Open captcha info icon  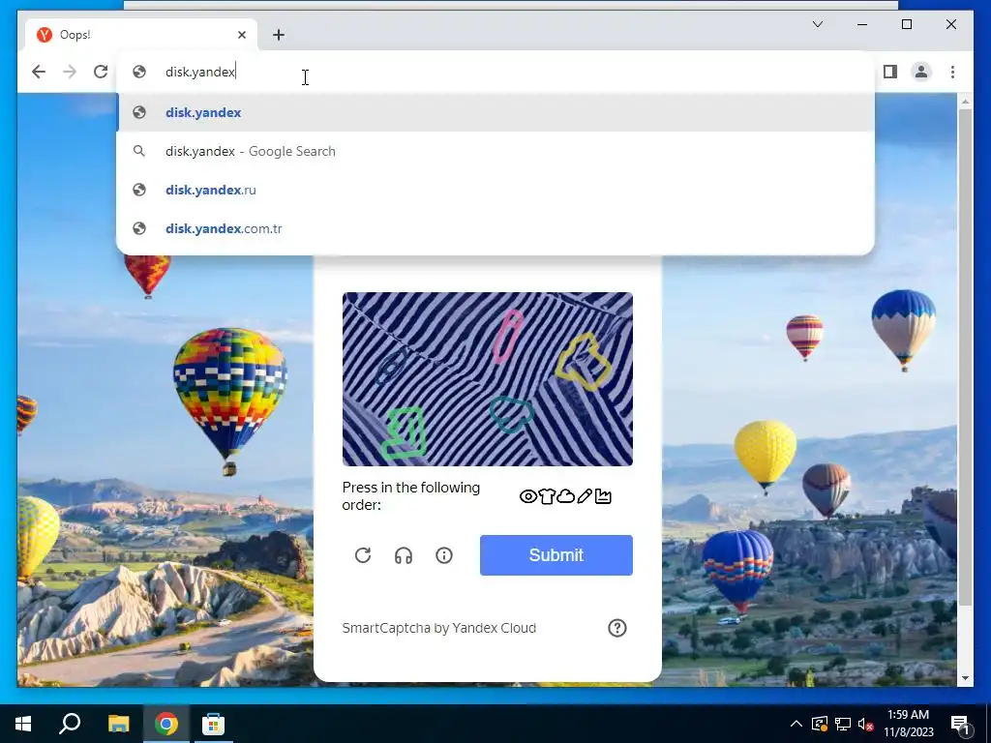coord(444,555)
